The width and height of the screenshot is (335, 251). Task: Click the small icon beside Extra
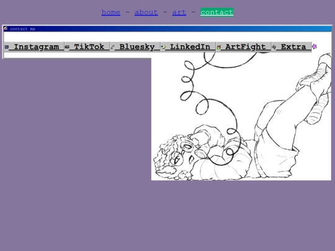(x=274, y=46)
